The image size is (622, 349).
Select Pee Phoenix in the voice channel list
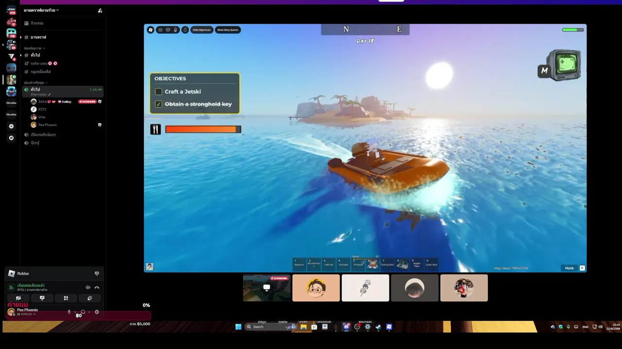[x=66, y=125]
